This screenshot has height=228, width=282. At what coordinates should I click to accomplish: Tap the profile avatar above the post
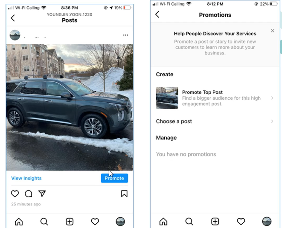(15, 35)
